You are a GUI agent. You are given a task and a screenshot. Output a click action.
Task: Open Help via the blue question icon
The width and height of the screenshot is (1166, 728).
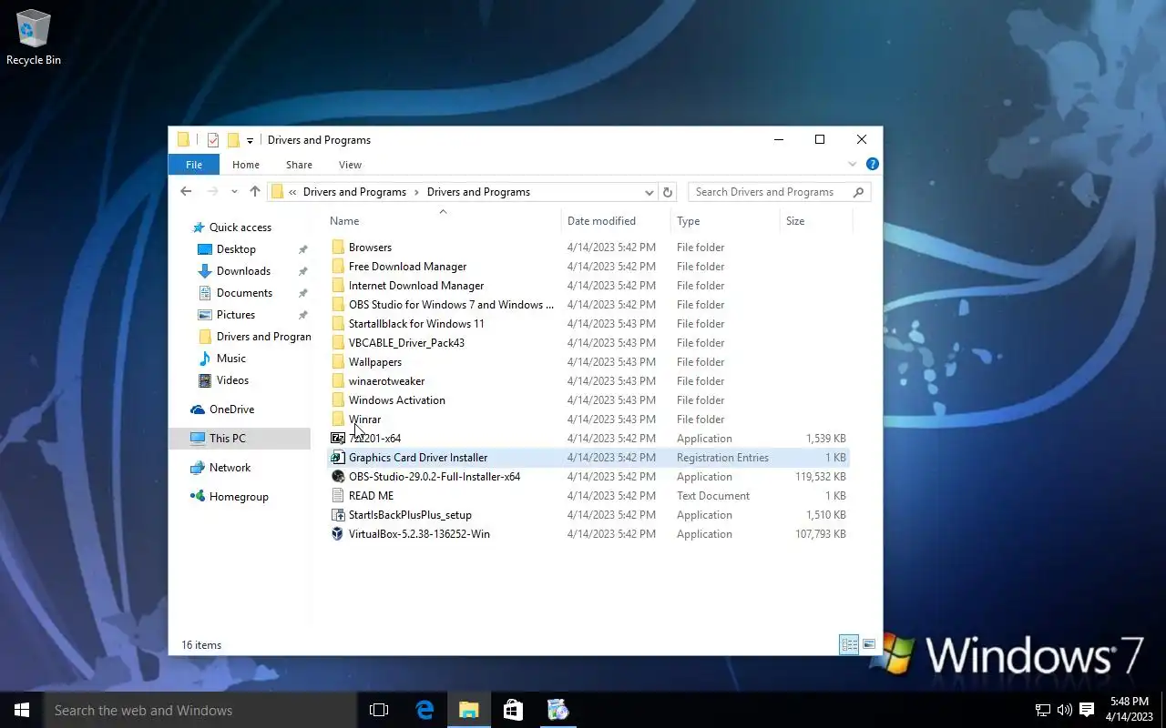[872, 165]
